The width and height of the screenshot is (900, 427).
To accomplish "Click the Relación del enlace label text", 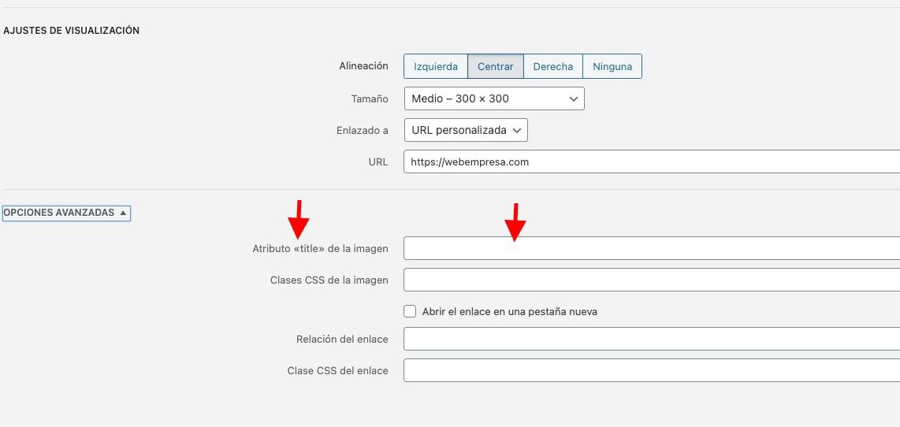I will pos(342,340).
